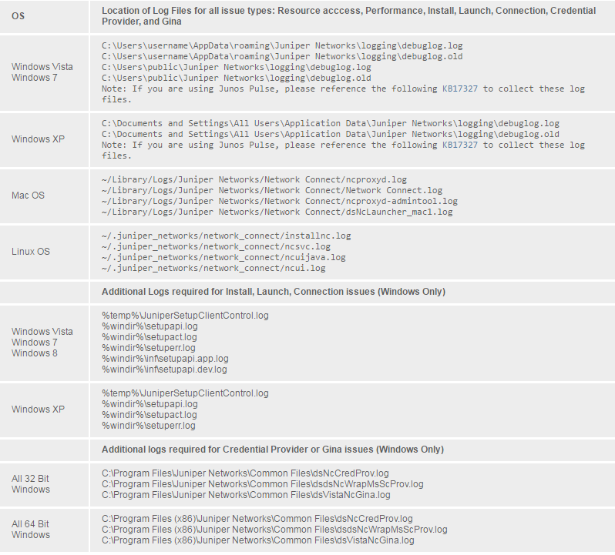Select the installnc.log Linux path
615x555 pixels.
point(227,236)
